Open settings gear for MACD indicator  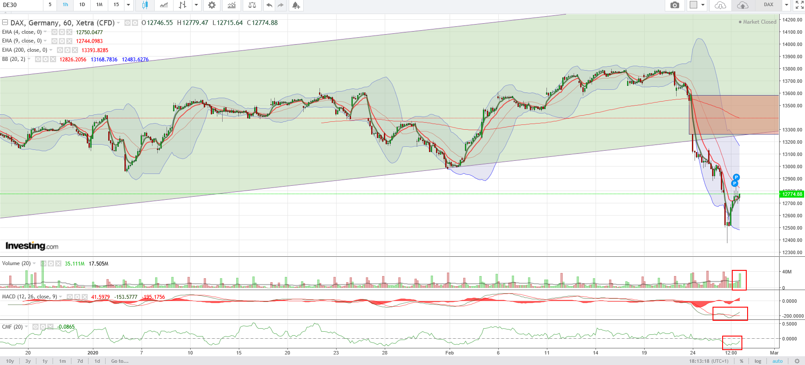(x=77, y=297)
